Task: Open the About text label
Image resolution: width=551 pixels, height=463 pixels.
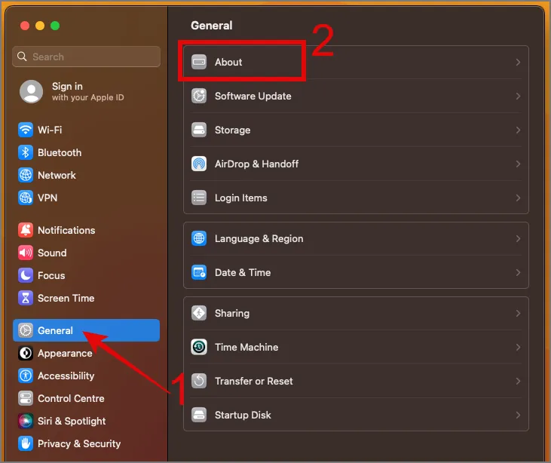Action: [x=228, y=63]
